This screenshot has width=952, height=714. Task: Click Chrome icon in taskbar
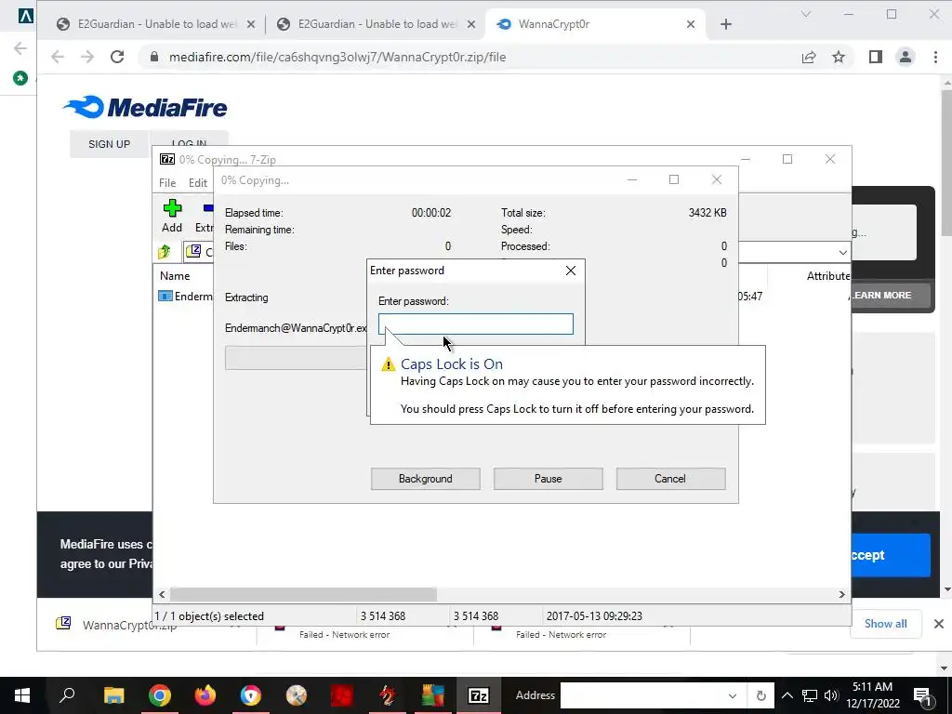click(160, 695)
